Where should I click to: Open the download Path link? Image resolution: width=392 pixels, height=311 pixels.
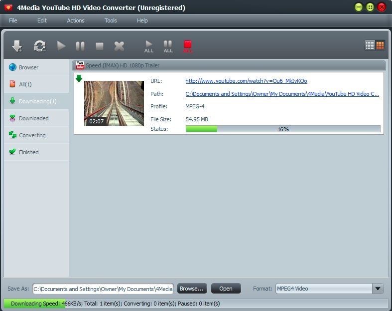tap(282, 94)
